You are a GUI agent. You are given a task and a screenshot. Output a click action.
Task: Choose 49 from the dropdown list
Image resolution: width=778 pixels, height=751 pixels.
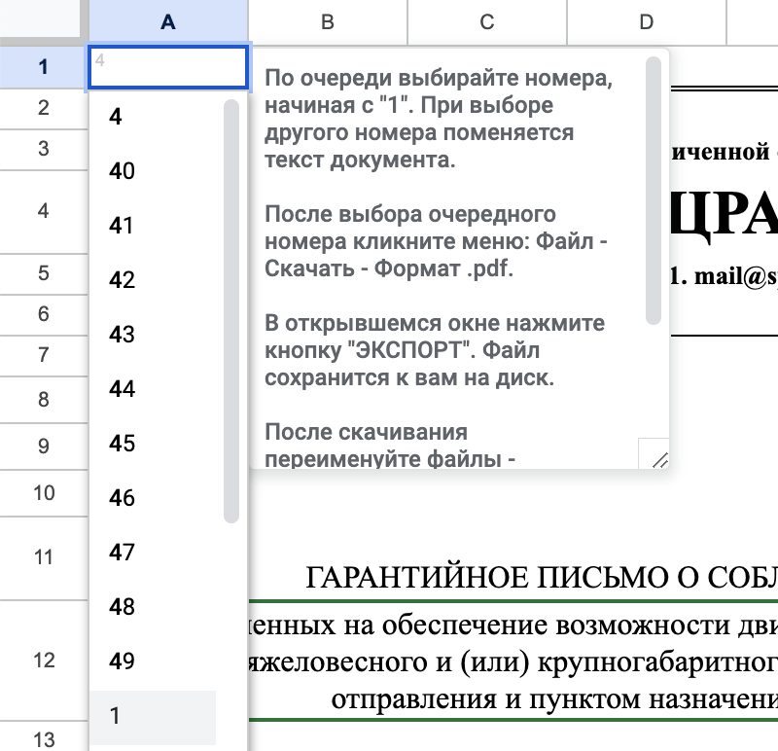click(x=153, y=661)
